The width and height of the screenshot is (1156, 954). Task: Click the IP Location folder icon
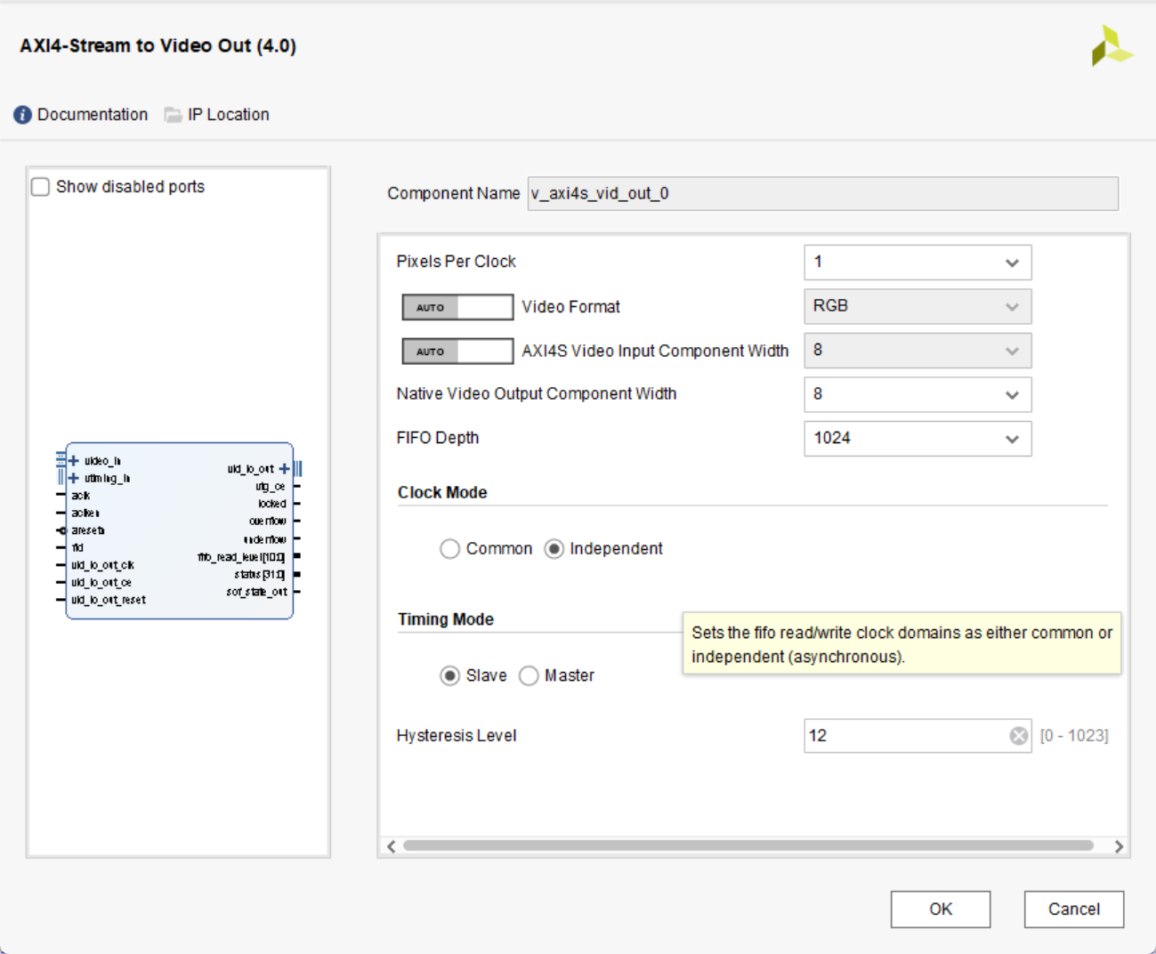point(173,115)
